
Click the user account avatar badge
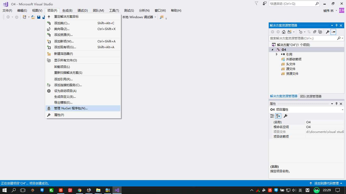click(x=342, y=10)
